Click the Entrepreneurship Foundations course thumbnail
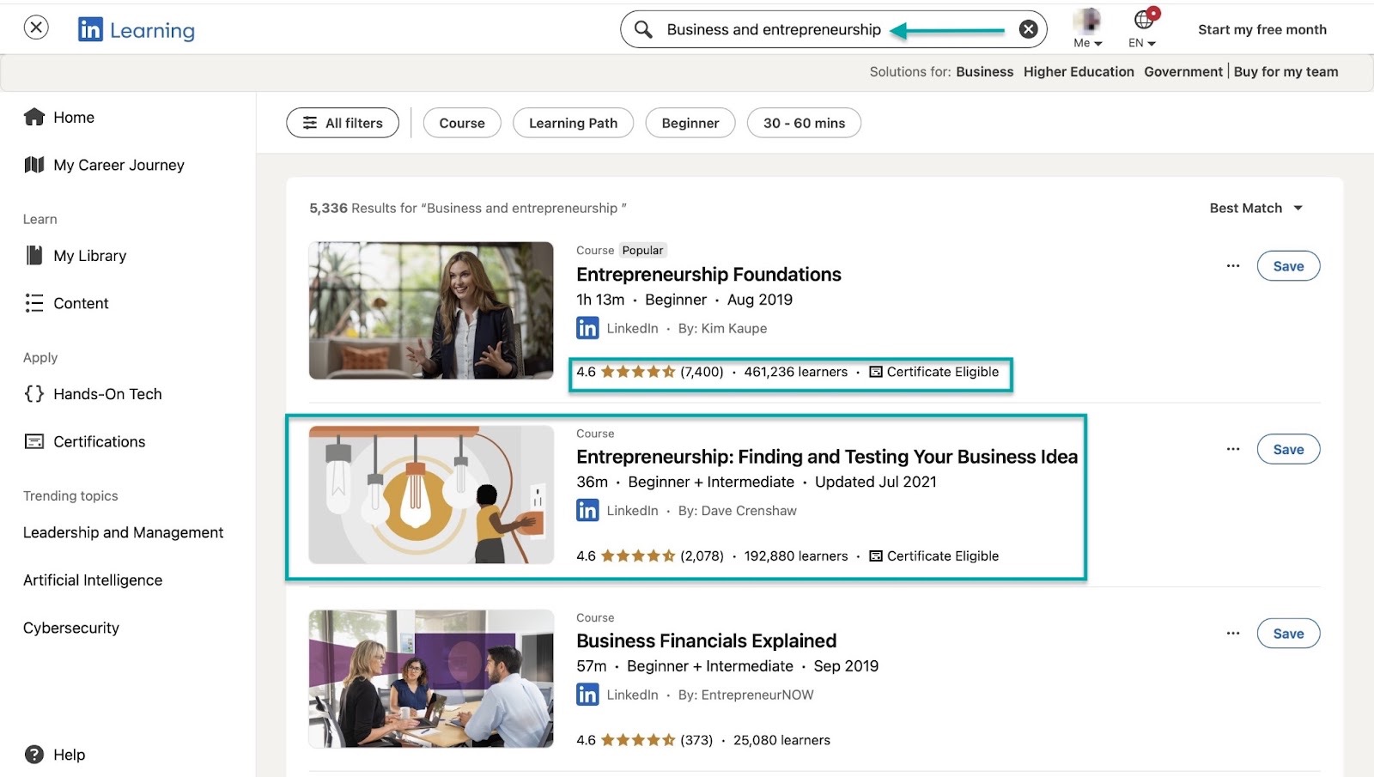Image resolution: width=1374 pixels, height=777 pixels. tap(430, 310)
